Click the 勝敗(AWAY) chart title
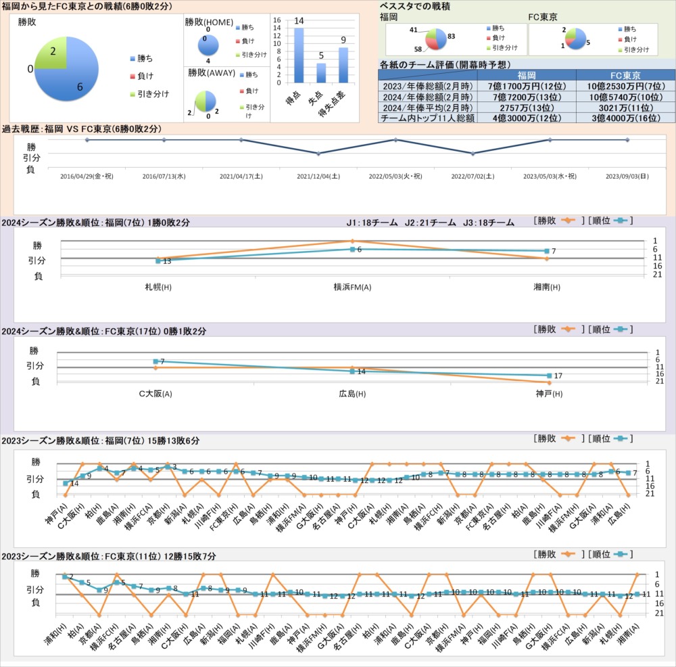The height and width of the screenshot is (667, 676). 212,73
